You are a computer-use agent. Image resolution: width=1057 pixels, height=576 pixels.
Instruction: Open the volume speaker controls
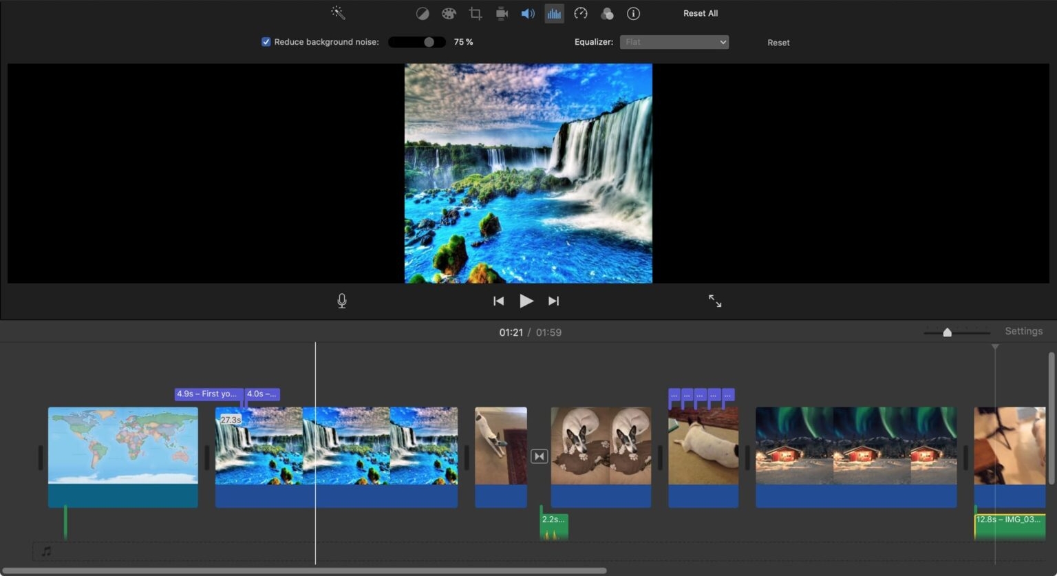coord(528,14)
